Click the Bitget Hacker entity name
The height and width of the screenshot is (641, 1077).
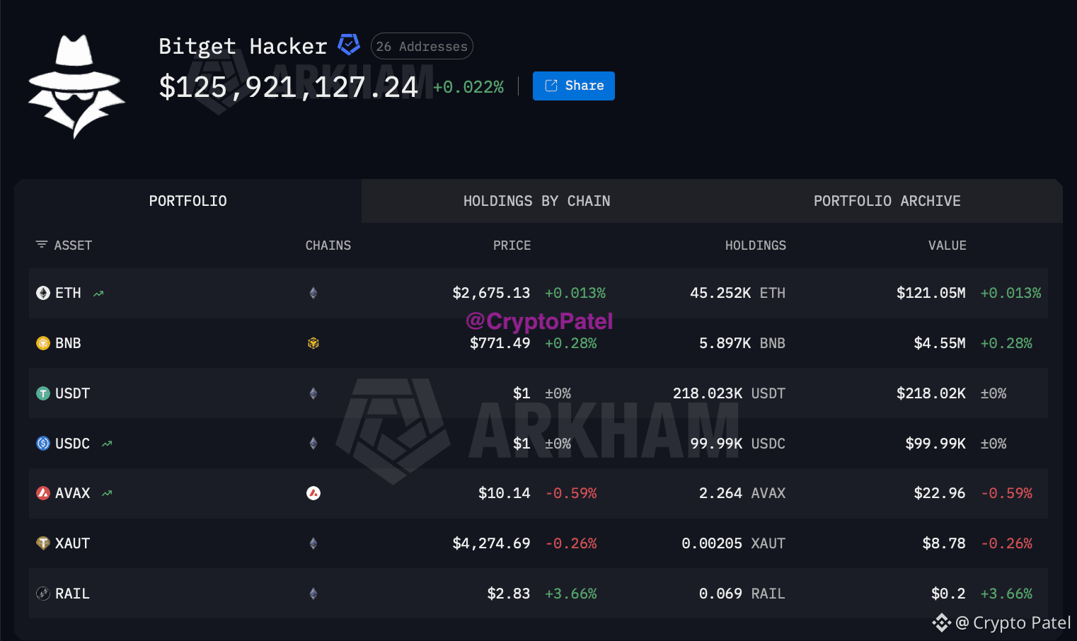[x=243, y=46]
